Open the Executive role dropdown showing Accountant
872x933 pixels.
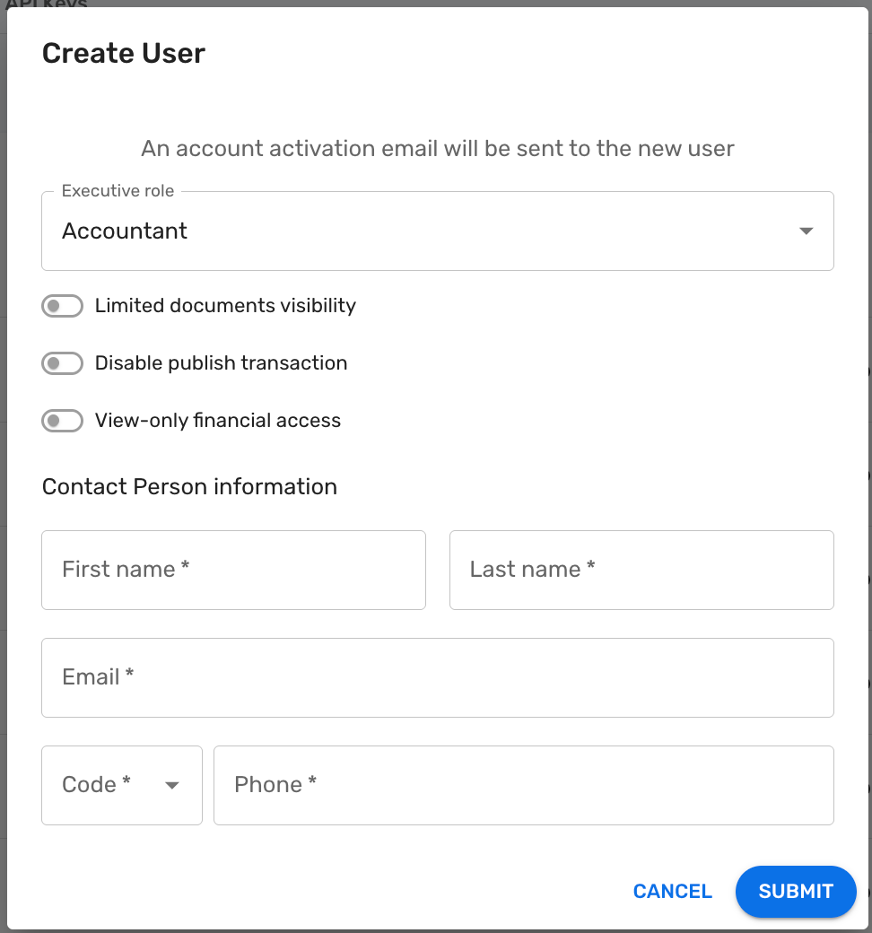point(438,231)
